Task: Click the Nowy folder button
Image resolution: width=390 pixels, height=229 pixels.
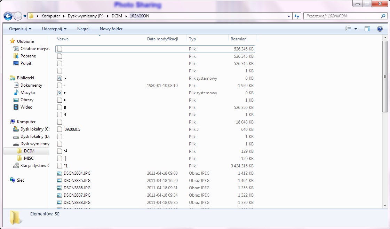Action: tap(111, 29)
